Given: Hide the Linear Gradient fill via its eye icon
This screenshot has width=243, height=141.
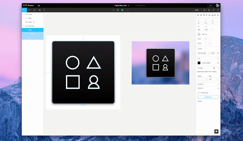Looking at the screenshot, I should click(x=218, y=63).
